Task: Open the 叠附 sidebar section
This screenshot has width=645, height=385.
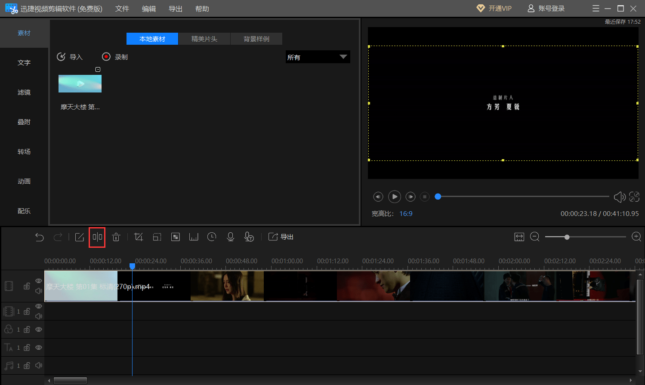Action: tap(24, 122)
